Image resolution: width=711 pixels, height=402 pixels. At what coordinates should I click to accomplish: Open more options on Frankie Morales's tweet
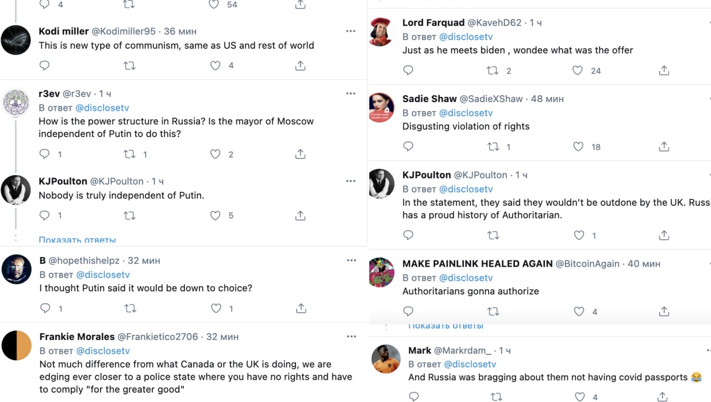pyautogui.click(x=351, y=336)
